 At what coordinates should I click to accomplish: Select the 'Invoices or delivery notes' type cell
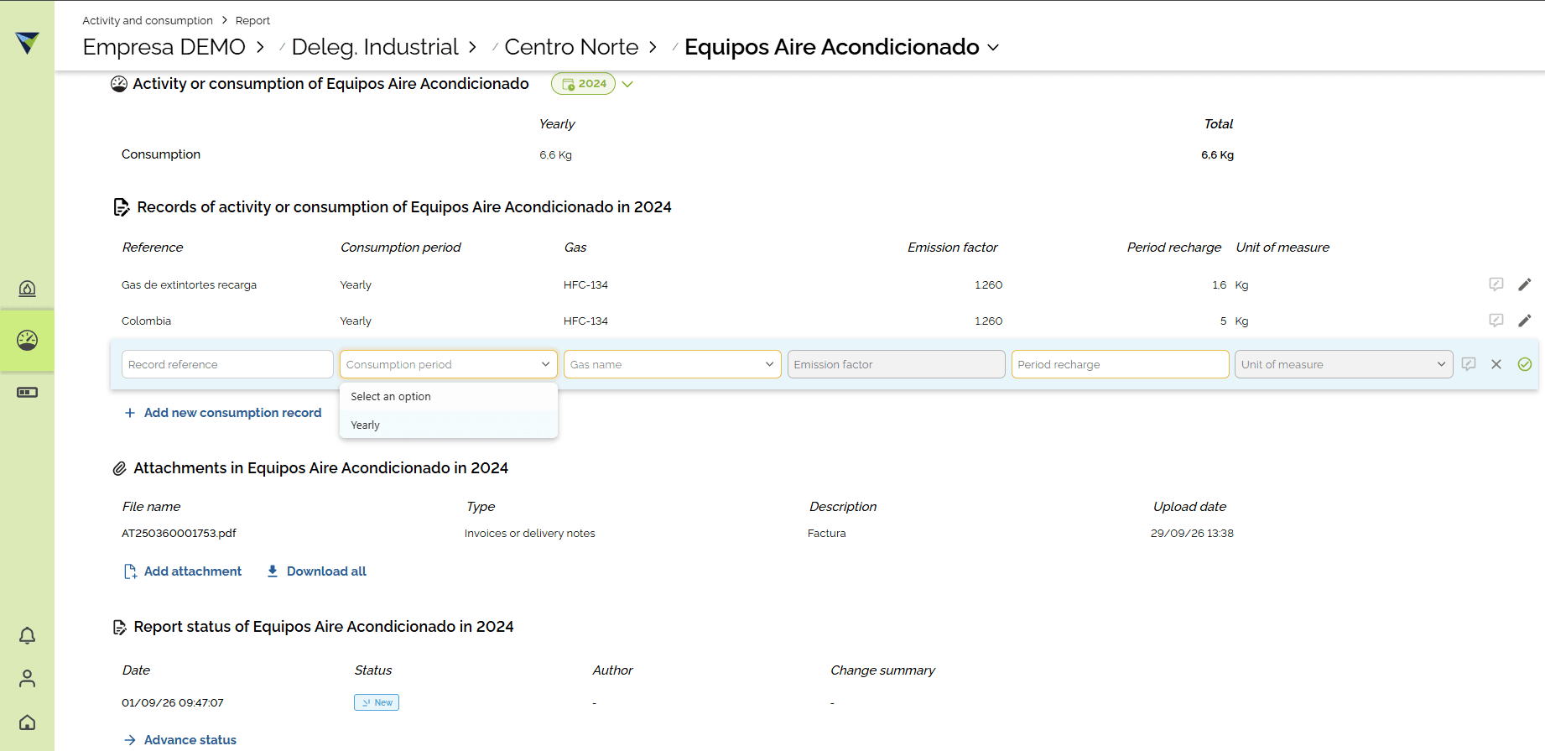[x=530, y=534]
